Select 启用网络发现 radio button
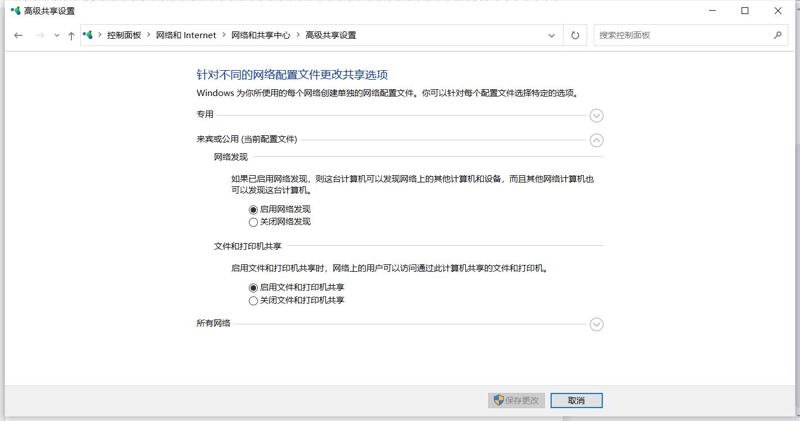Viewport: 800px width, 421px height. tap(253, 209)
